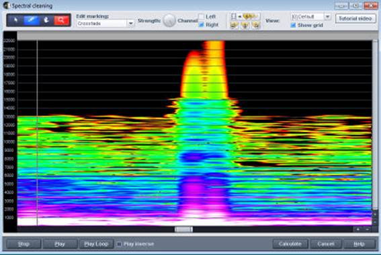The height and width of the screenshot is (255, 381).
Task: Select the hand move tool
Action: pyautogui.click(x=46, y=20)
